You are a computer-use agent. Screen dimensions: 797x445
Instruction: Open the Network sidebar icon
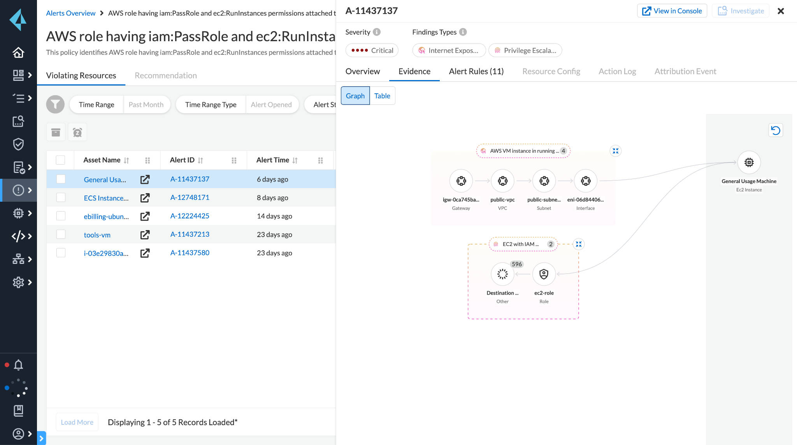[18, 259]
